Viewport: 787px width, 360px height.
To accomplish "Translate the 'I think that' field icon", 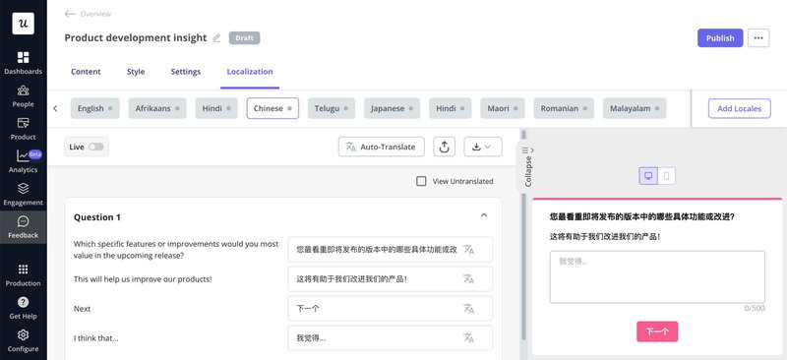I will pyautogui.click(x=469, y=338).
